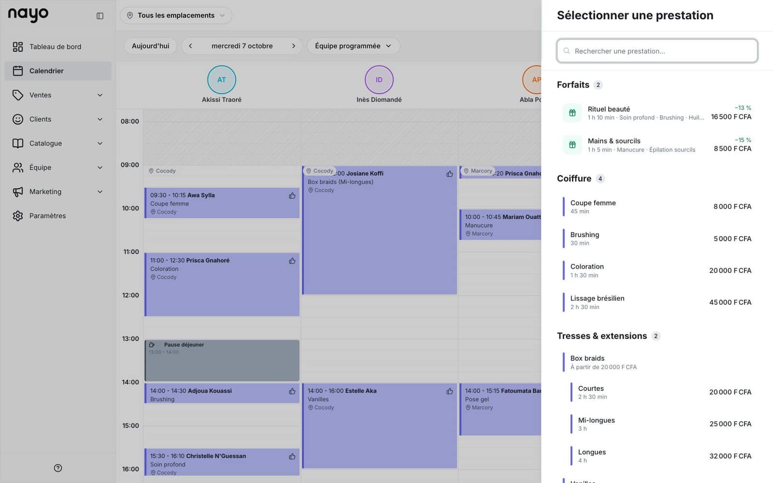Click the Box braids category header
The height and width of the screenshot is (483, 773).
click(x=657, y=362)
